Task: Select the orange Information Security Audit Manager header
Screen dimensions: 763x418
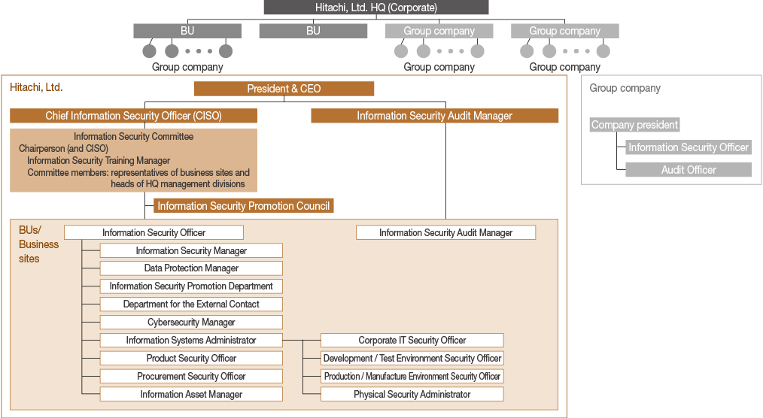Action: point(434,116)
